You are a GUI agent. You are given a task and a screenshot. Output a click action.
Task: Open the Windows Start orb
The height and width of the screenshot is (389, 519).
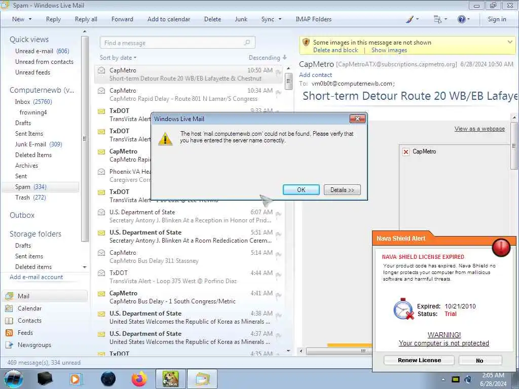click(14, 379)
